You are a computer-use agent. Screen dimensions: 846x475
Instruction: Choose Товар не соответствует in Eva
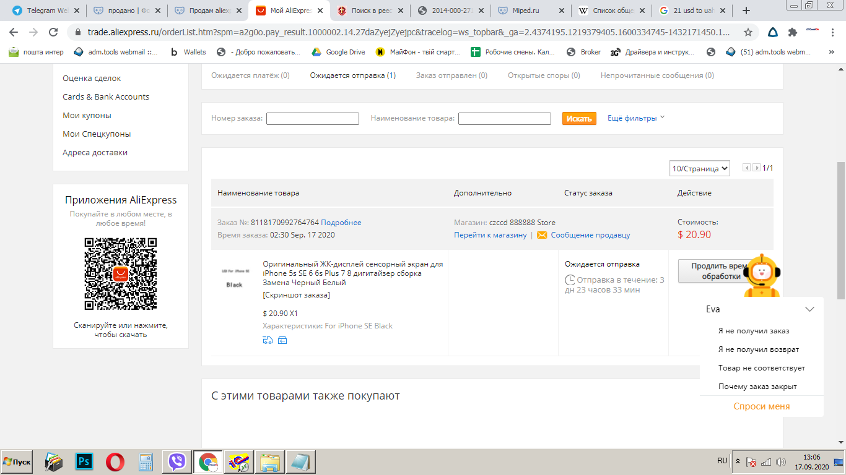click(762, 368)
